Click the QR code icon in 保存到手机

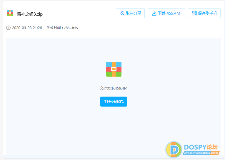pos(194,13)
